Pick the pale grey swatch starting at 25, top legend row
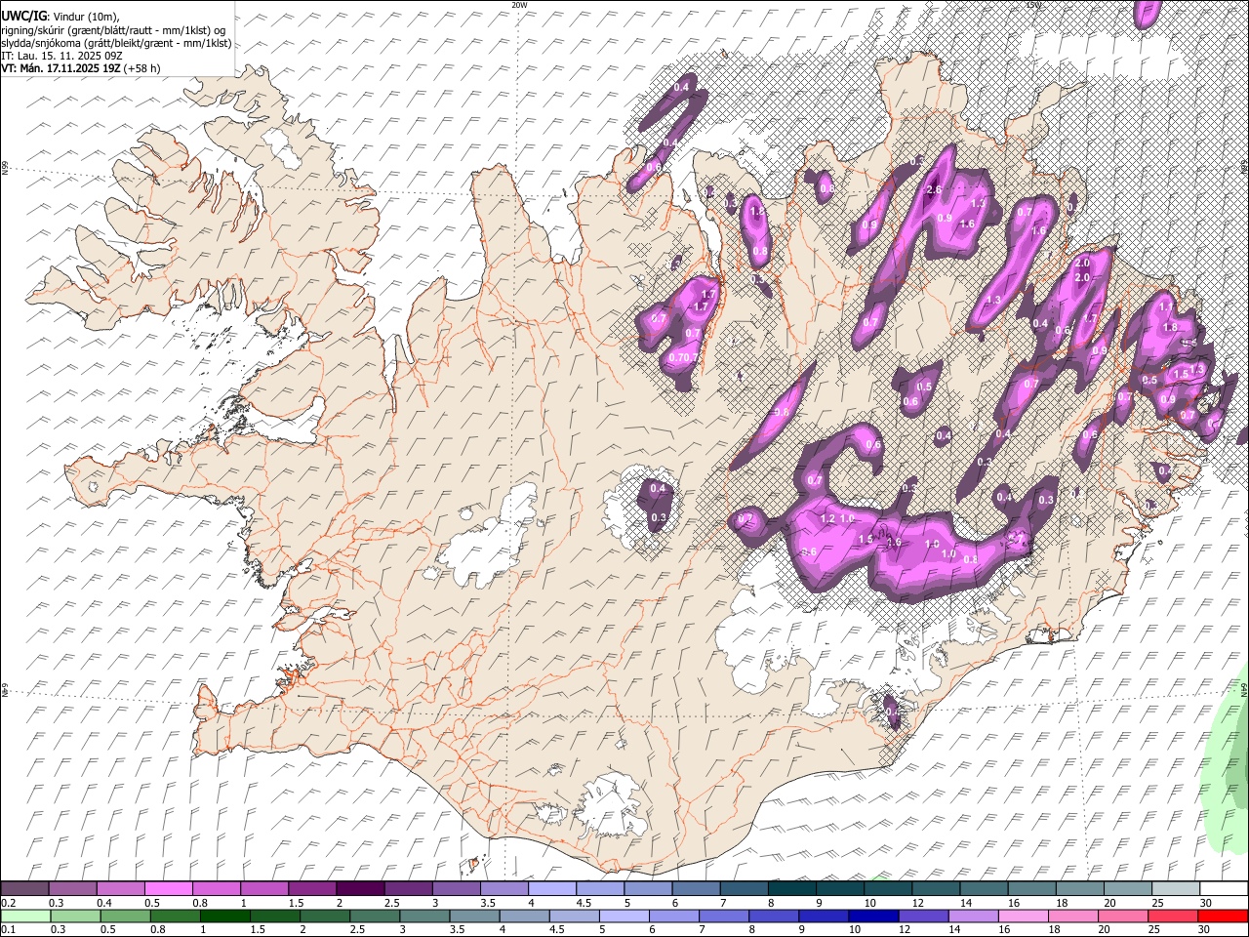This screenshot has width=1249, height=937. (x=1176, y=889)
